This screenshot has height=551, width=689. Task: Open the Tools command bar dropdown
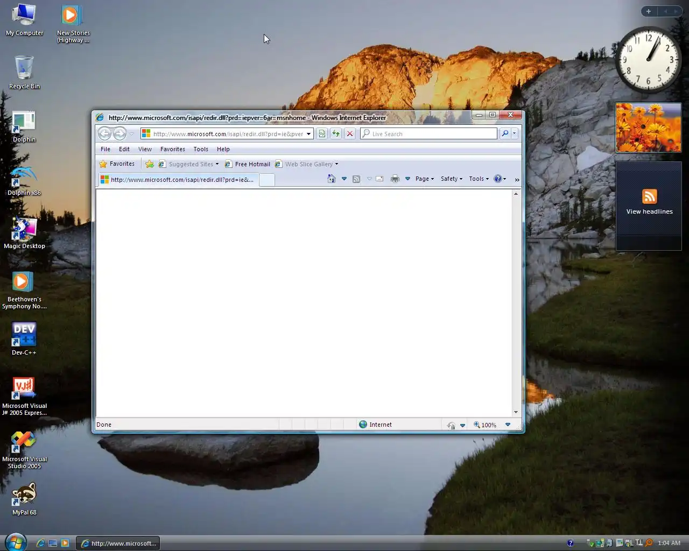click(x=479, y=179)
